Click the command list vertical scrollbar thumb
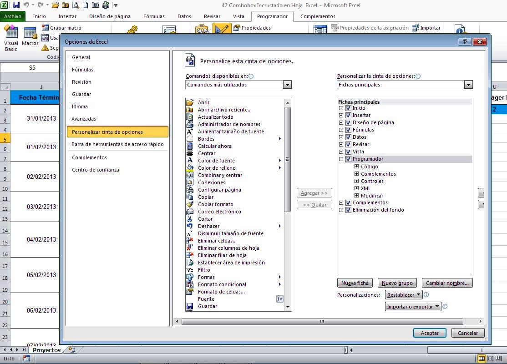This screenshot has height=364, width=507. click(288, 159)
